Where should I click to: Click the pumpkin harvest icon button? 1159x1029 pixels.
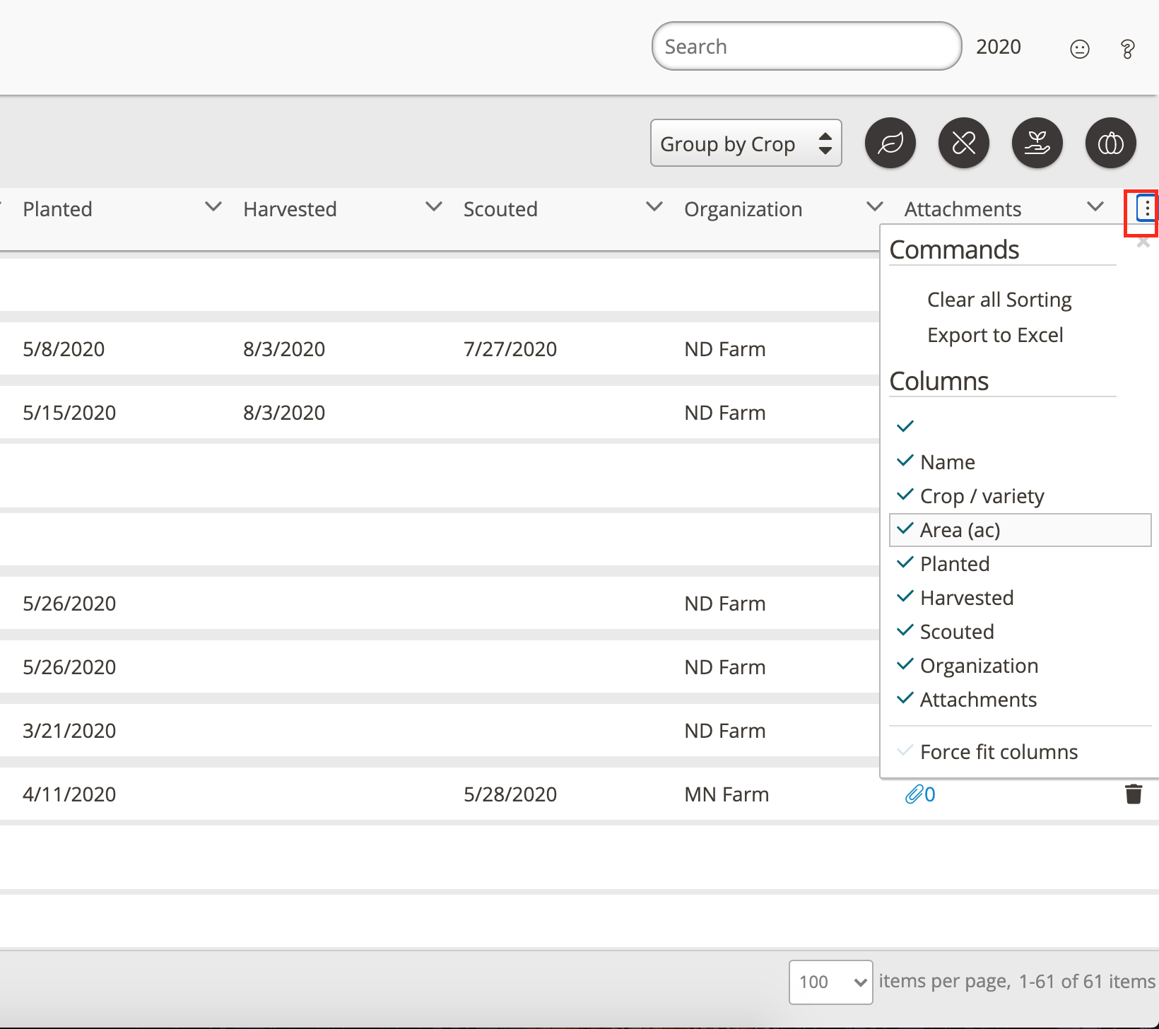(1111, 143)
